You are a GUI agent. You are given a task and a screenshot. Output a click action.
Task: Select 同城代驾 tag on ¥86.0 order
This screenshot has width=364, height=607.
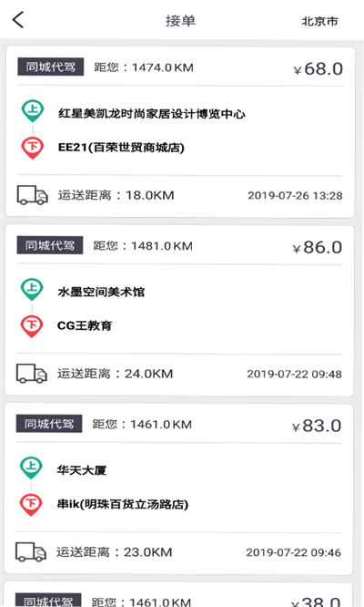(50, 245)
